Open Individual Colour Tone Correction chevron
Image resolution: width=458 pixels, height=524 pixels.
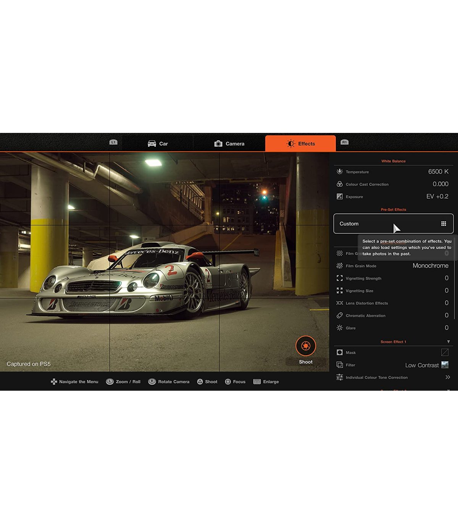click(448, 377)
